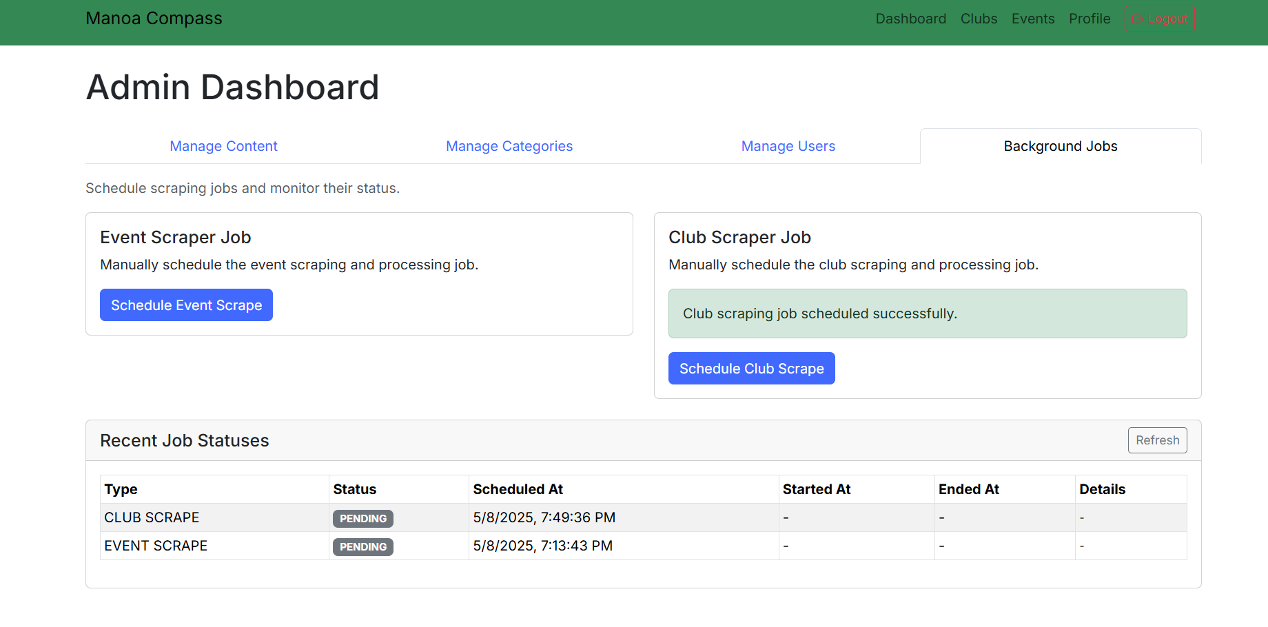
Task: Switch to the Manage Users tab
Action: [788, 146]
